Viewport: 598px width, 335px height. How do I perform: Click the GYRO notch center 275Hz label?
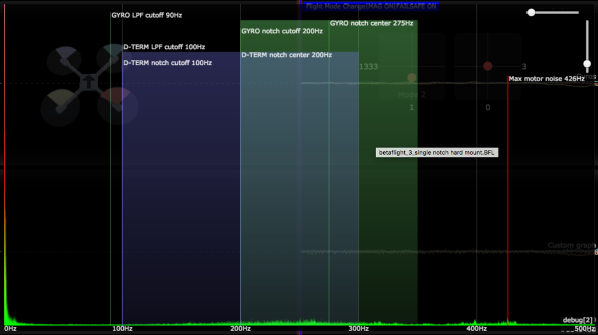point(371,23)
